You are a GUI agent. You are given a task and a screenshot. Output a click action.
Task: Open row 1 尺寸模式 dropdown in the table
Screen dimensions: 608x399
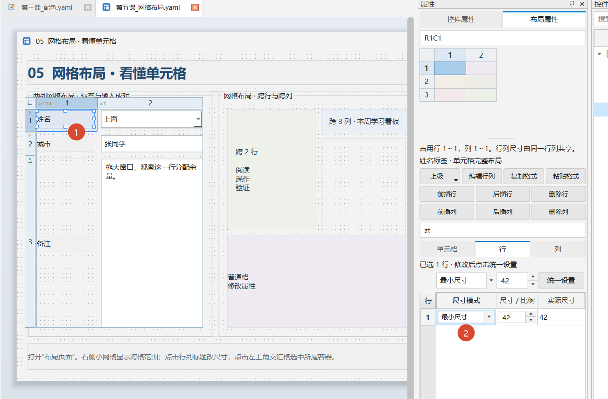489,317
